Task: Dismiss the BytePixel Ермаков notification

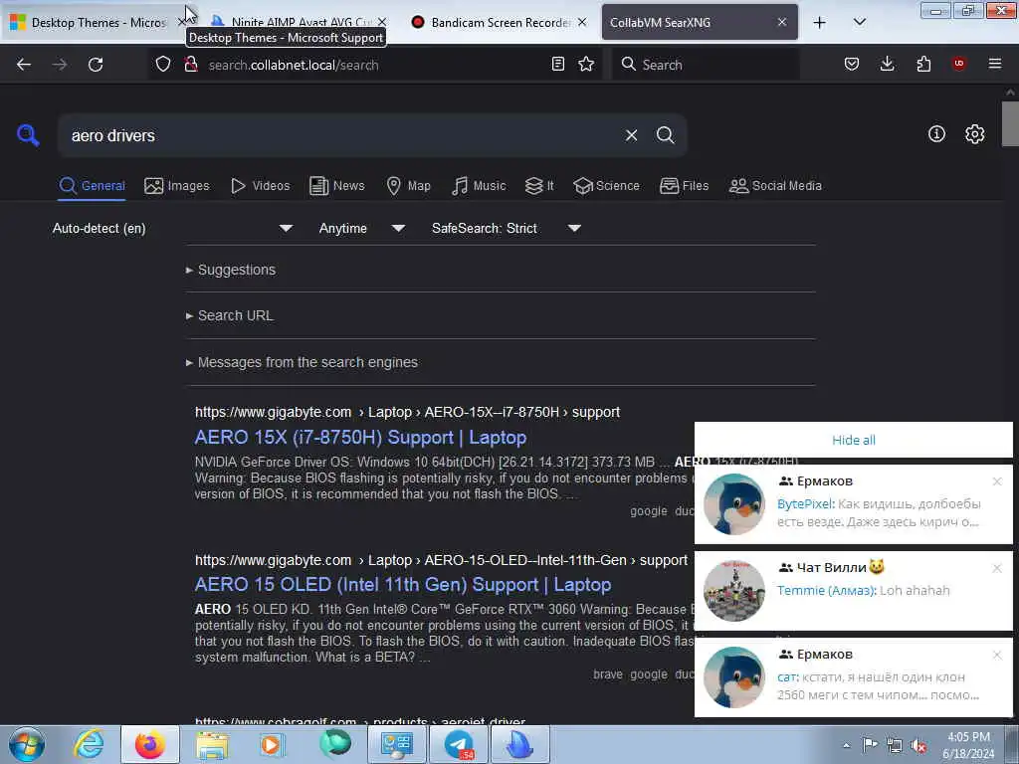Action: [x=997, y=481]
